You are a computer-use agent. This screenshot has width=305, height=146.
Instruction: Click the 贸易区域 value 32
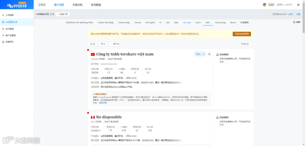point(137,130)
